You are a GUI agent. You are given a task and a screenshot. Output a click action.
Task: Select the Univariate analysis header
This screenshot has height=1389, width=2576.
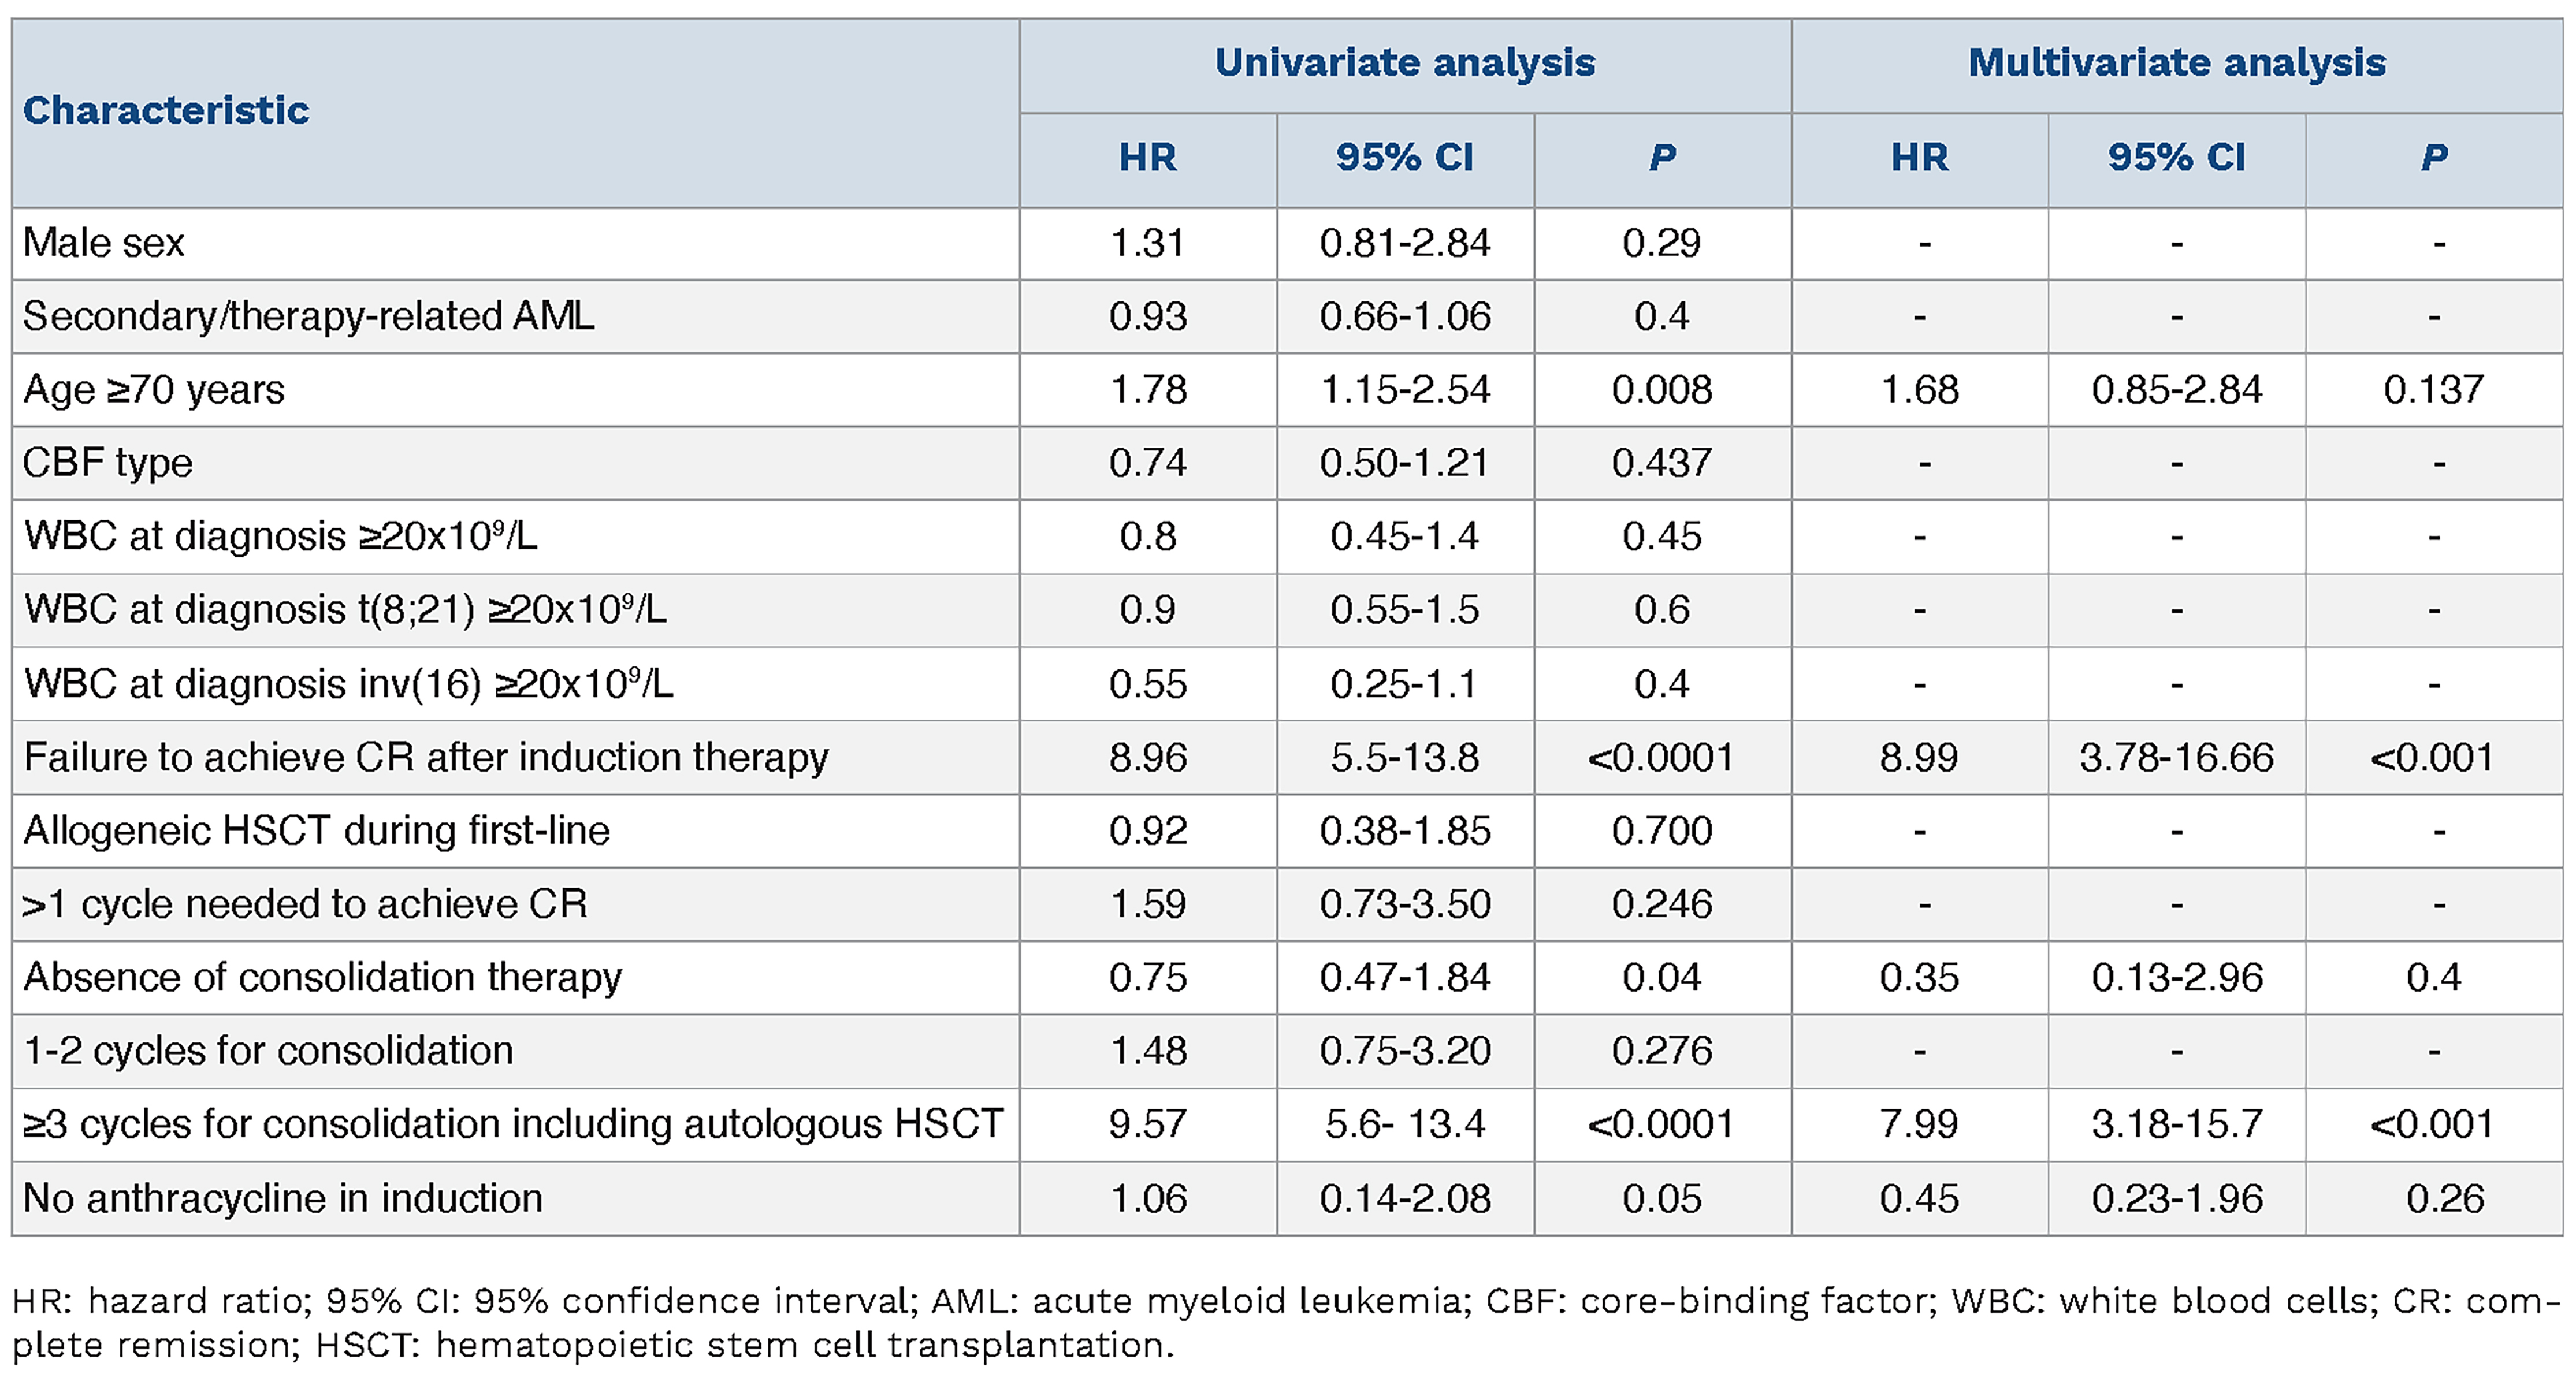pos(1404,63)
